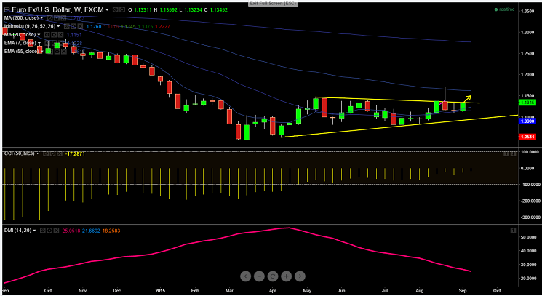Open CCI indicator settings gear
This screenshot has height=296, width=542.
pyautogui.click(x=52, y=153)
